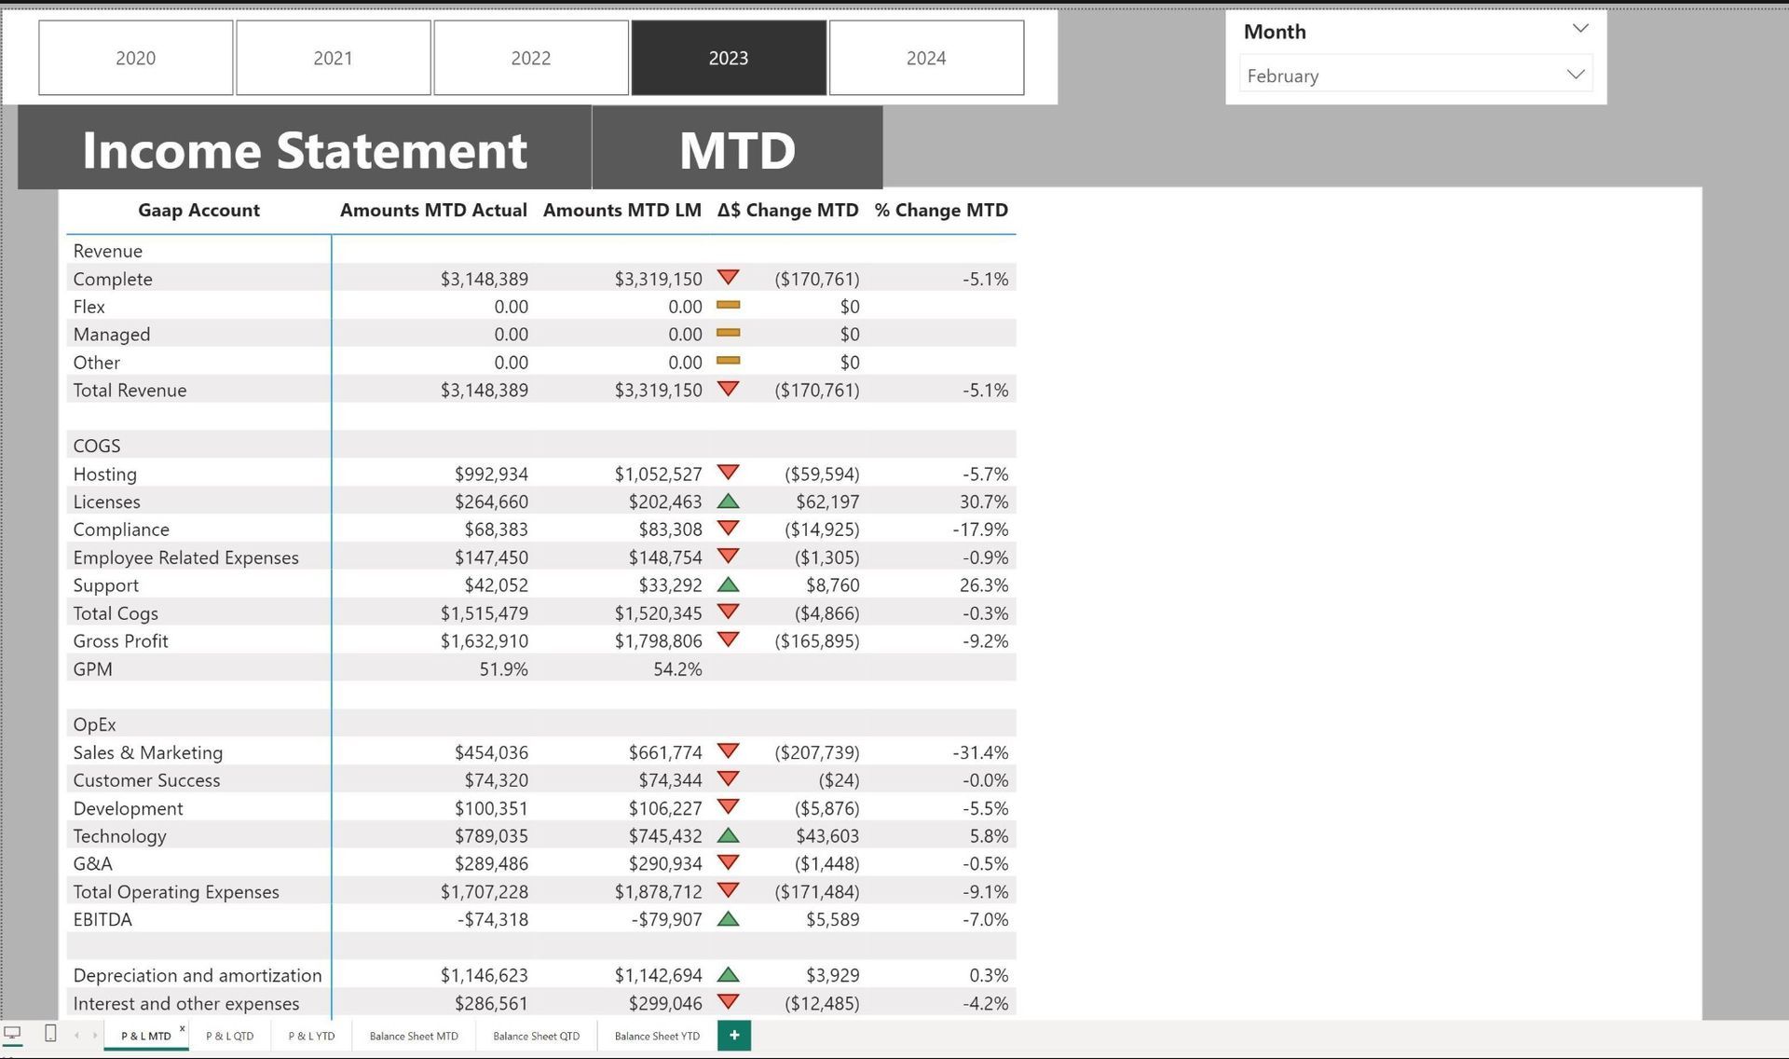The height and width of the screenshot is (1059, 1789).
Task: Collapse the Month slicer header chevron
Action: pyautogui.click(x=1580, y=29)
